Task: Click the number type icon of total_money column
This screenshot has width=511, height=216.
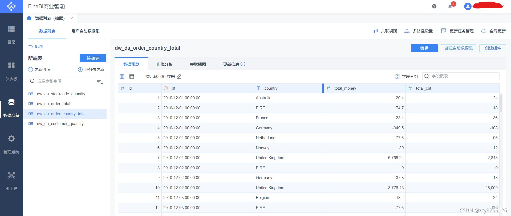Action: (x=328, y=88)
